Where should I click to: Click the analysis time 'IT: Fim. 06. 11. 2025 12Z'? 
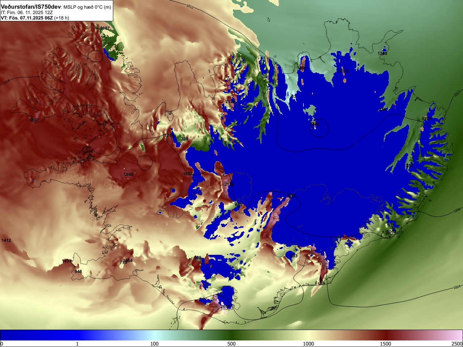coord(27,12)
